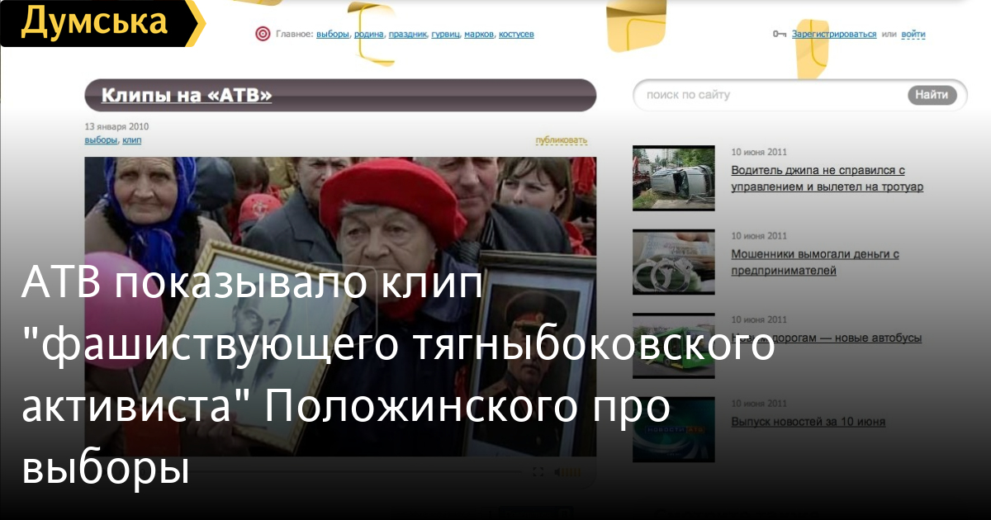991x520 pixels.
Task: Open the костусев topic in Главное bar
Action: point(516,34)
